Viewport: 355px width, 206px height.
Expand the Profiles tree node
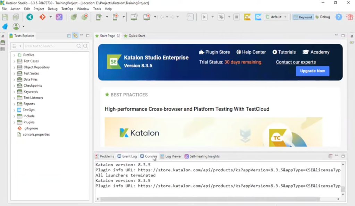click(x=14, y=55)
